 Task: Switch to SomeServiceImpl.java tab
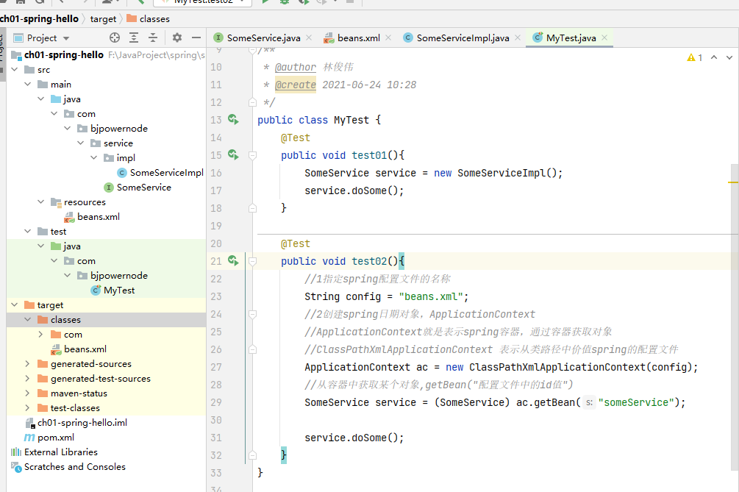point(463,38)
